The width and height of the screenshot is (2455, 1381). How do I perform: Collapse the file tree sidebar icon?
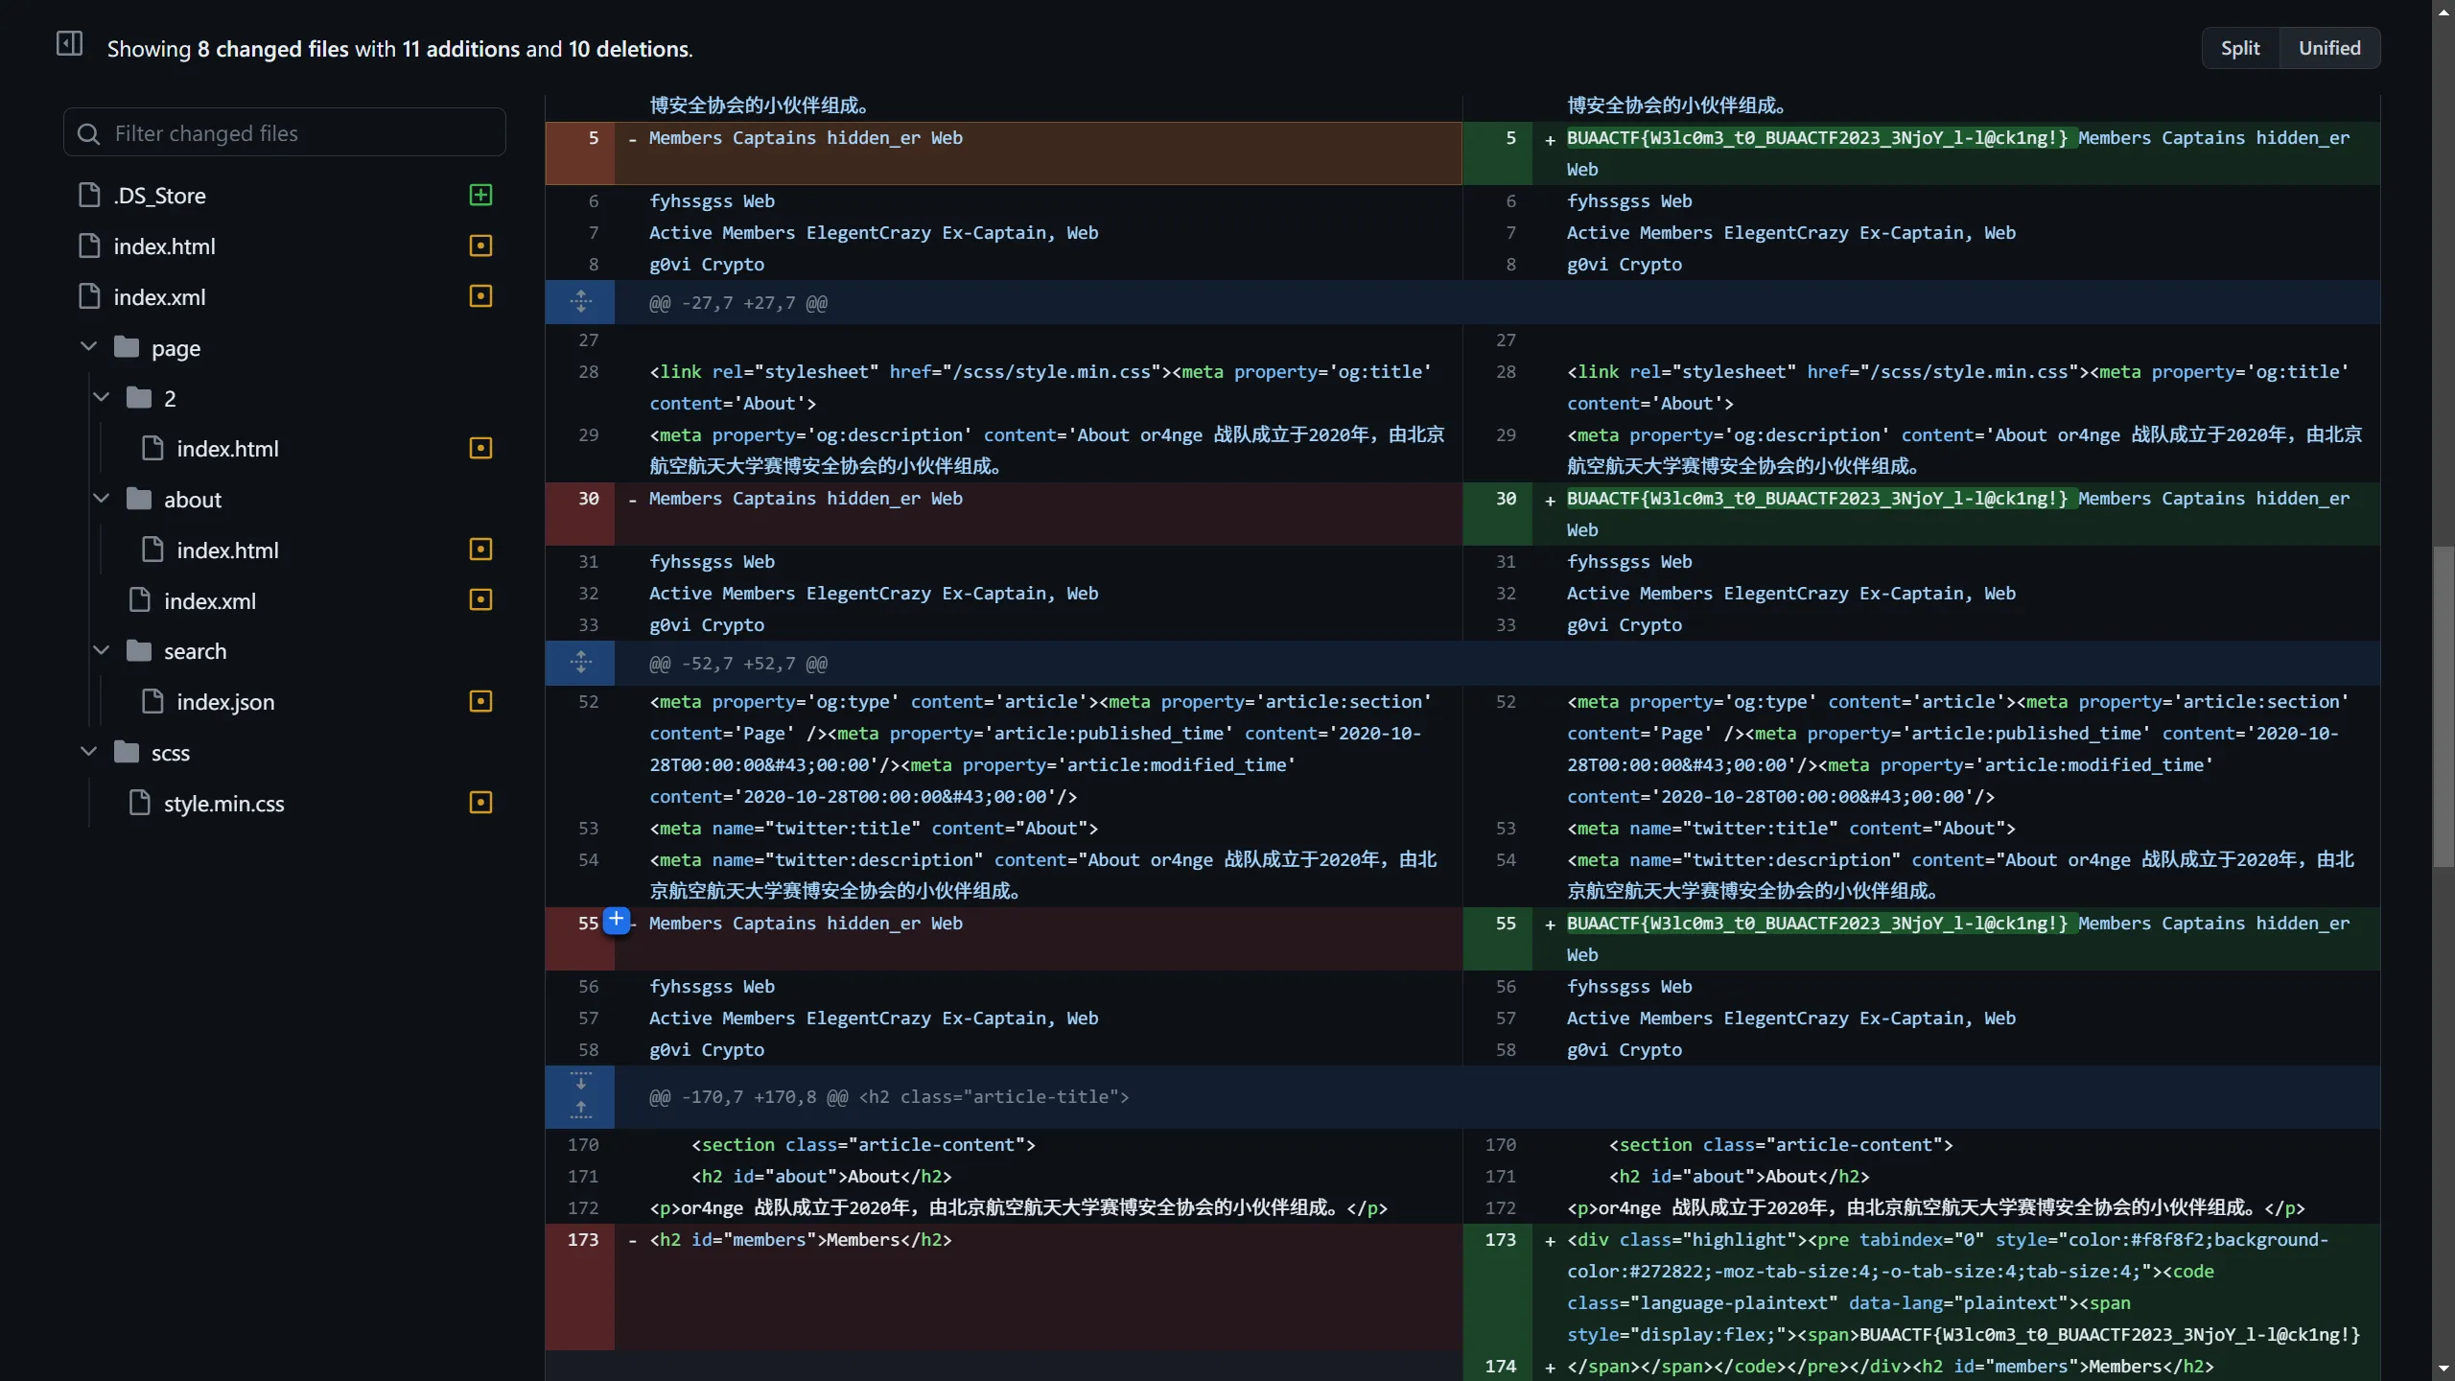point(70,44)
